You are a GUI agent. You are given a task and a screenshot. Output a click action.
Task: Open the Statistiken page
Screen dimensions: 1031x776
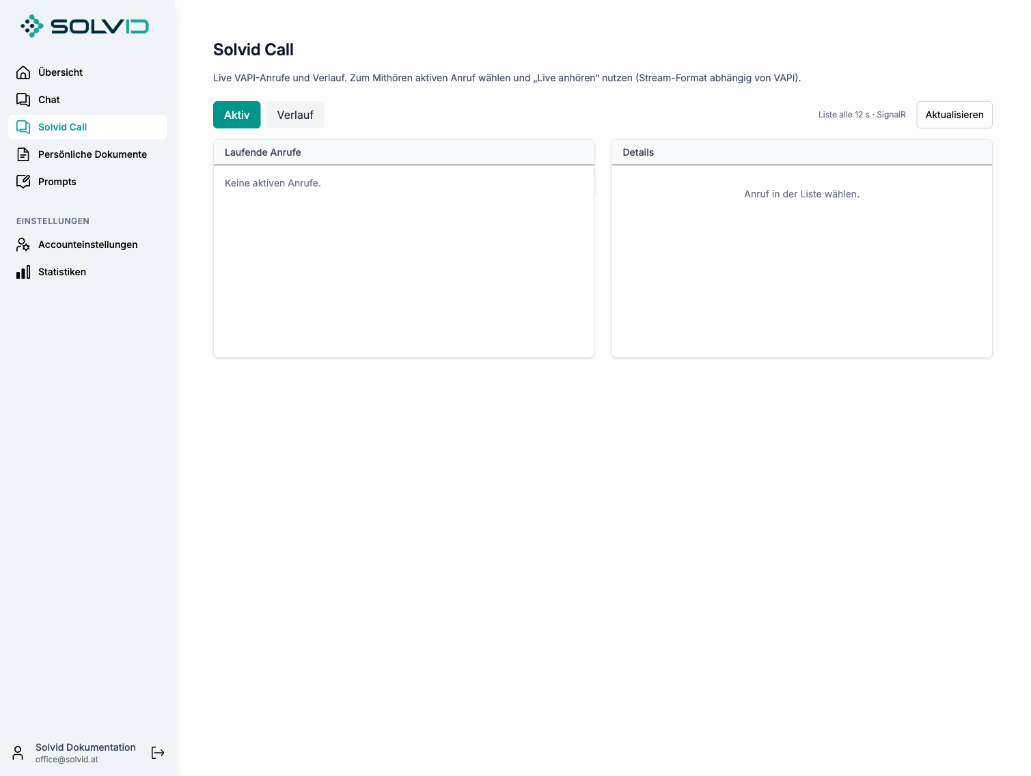coord(87,272)
